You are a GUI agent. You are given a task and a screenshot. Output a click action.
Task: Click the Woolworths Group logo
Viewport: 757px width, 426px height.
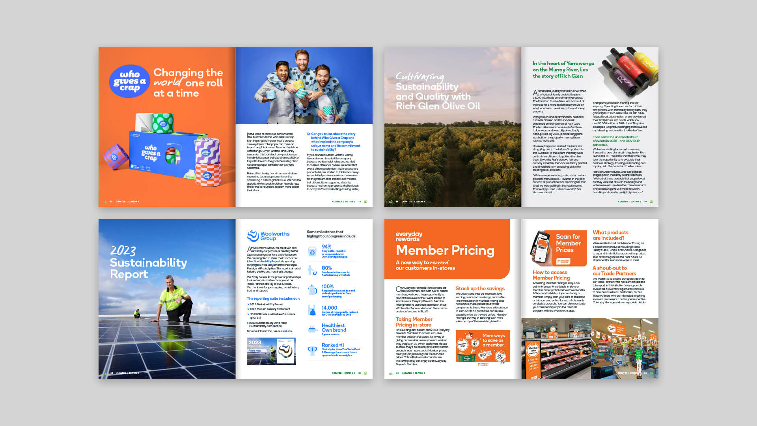(268, 236)
